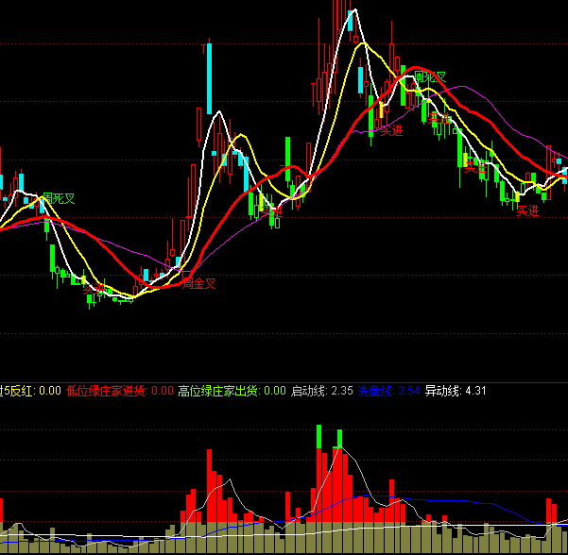
Task: Click the 低位绿庄家进货 value 0.00
Action: coord(163,391)
